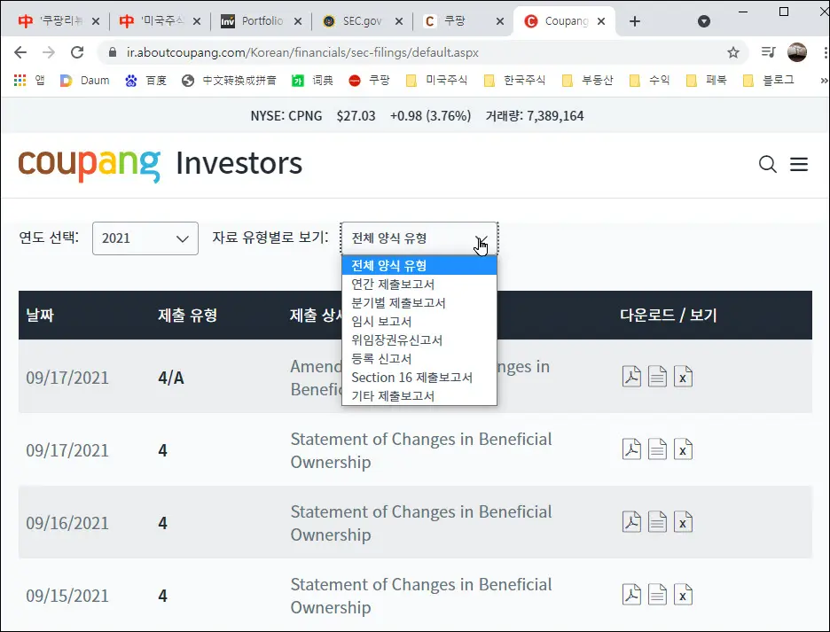Screen dimensions: 830x632
Task: Select 전체 양식 유형 option in the list
Action: pyautogui.click(x=419, y=265)
